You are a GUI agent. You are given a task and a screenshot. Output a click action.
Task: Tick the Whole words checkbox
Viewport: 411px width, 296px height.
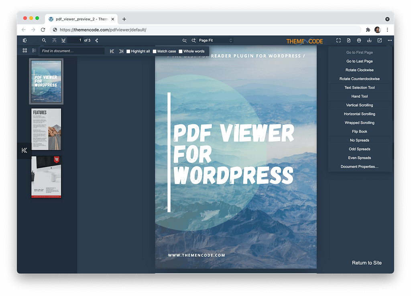pos(181,51)
